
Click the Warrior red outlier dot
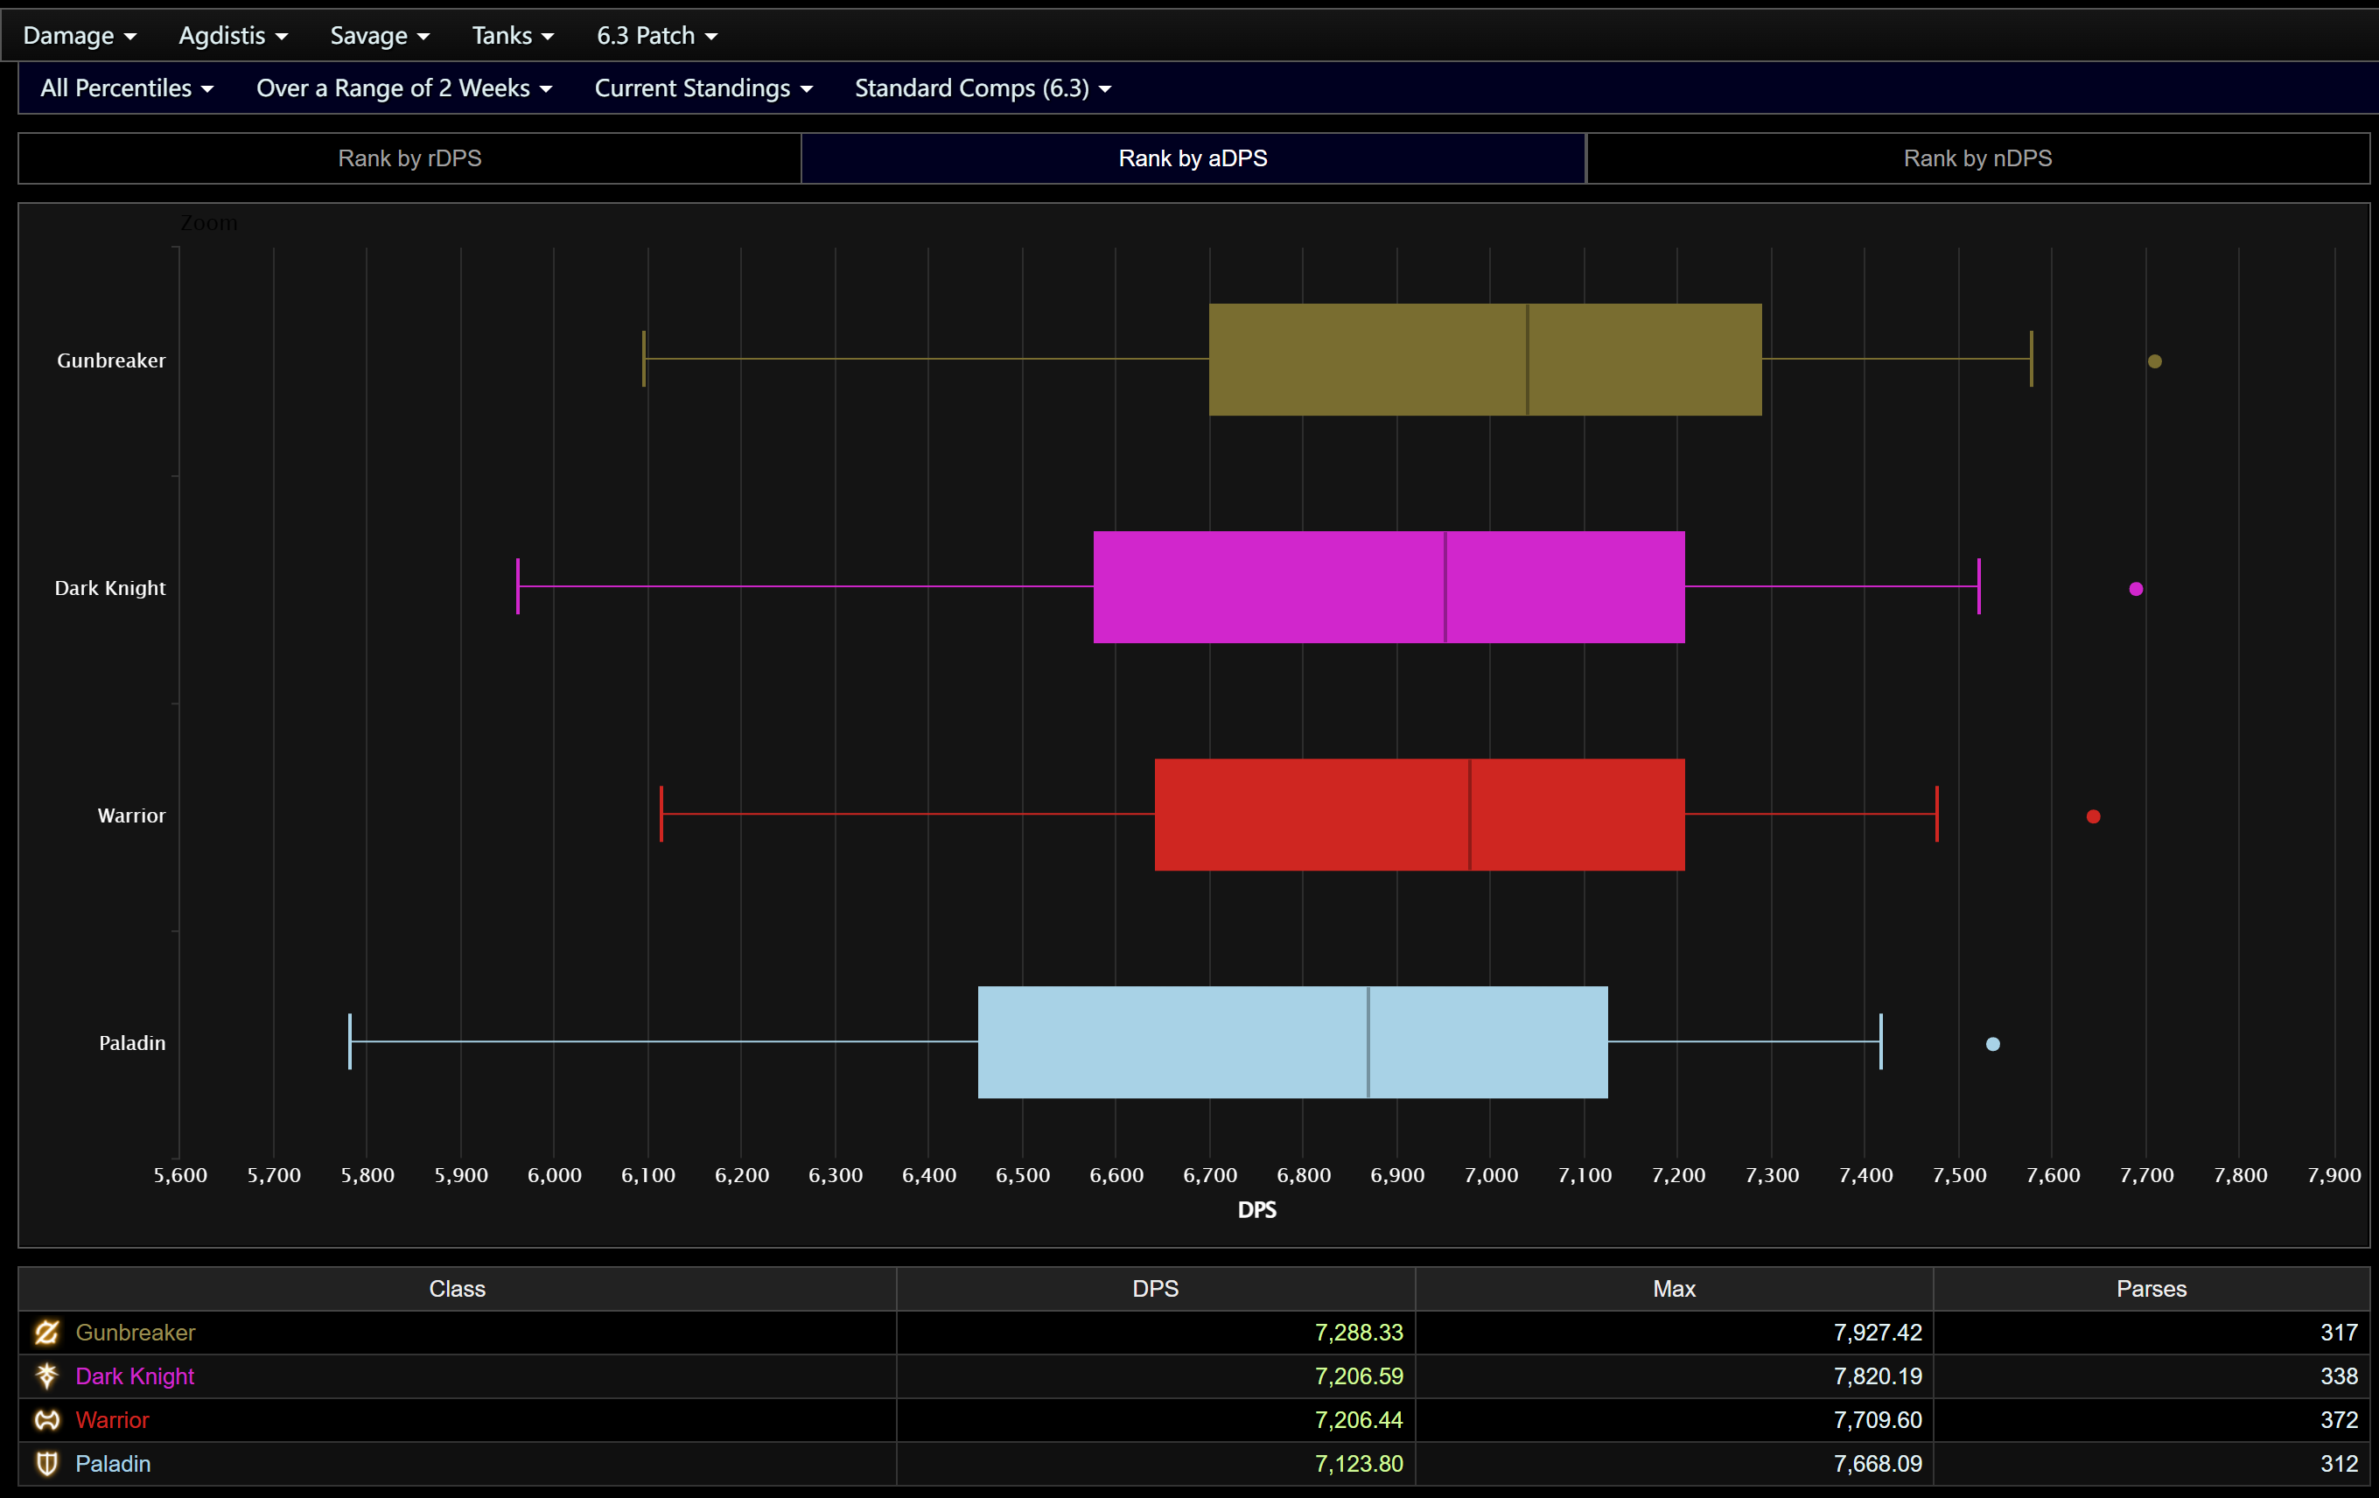2094,816
